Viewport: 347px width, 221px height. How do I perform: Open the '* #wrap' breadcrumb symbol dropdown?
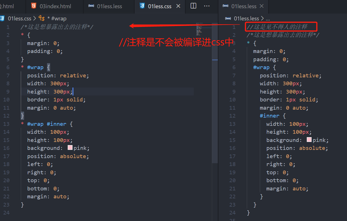[57, 18]
